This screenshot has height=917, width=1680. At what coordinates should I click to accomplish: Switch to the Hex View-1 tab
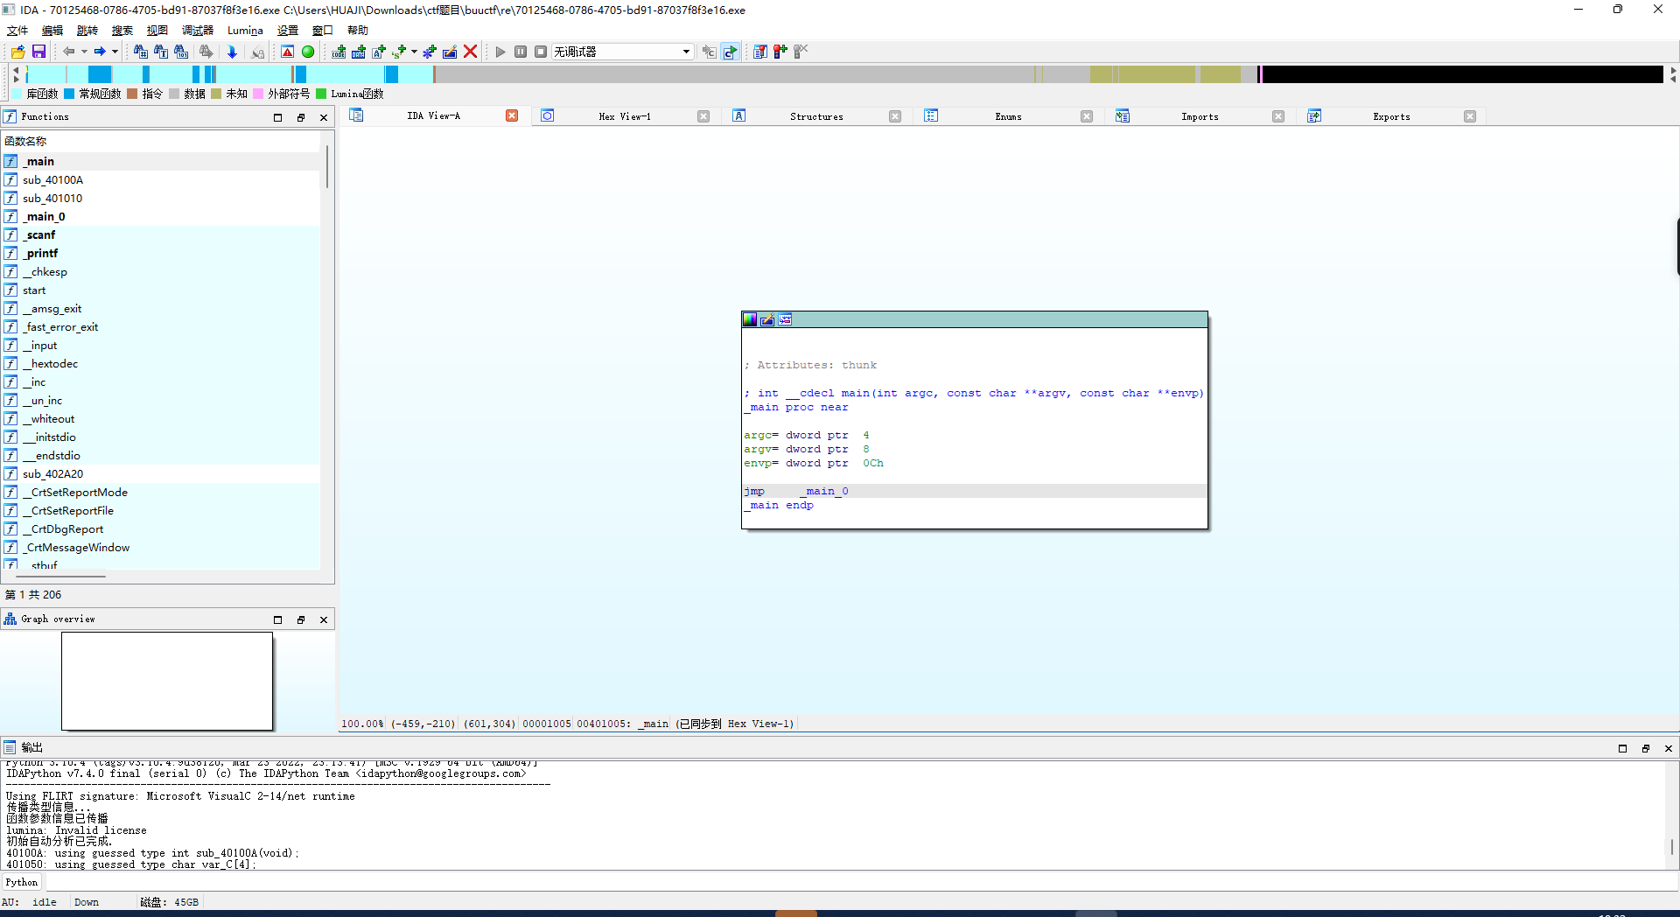(624, 116)
